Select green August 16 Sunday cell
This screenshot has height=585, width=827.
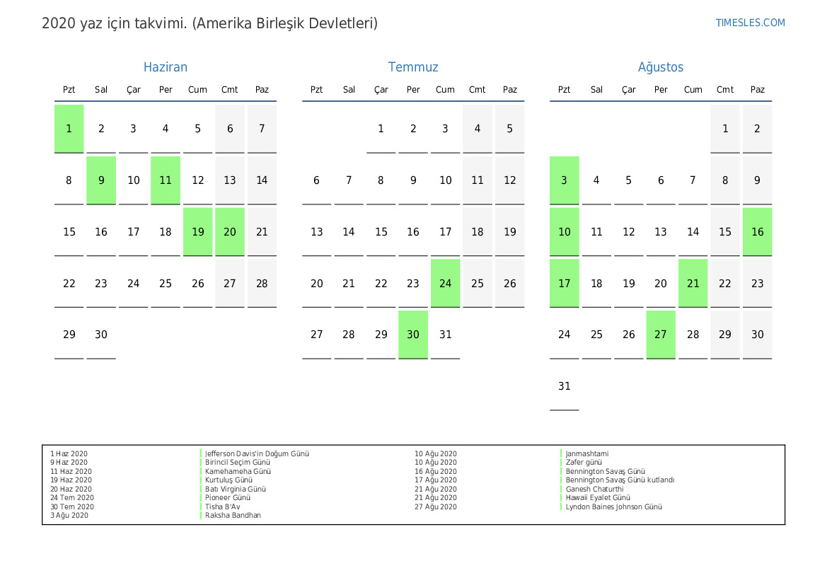pyautogui.click(x=758, y=232)
